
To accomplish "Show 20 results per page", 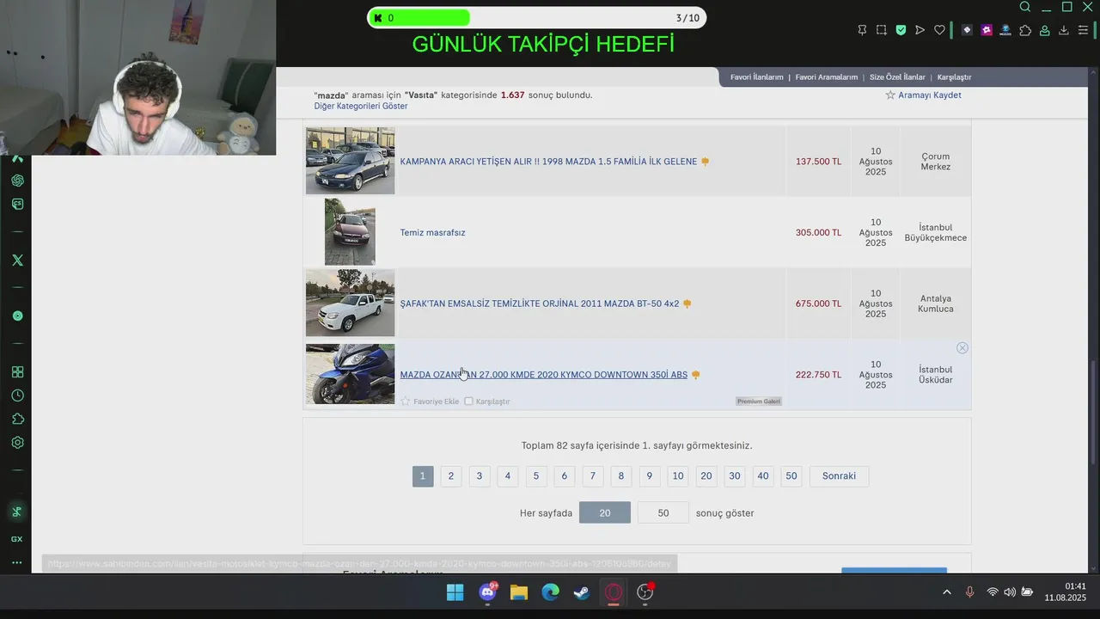I will 605,512.
